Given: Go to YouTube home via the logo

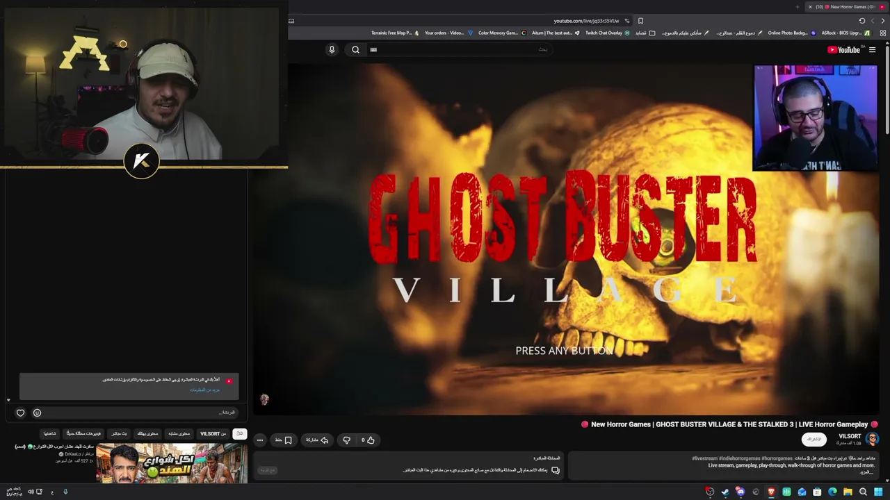Looking at the screenshot, I should click(x=843, y=49).
